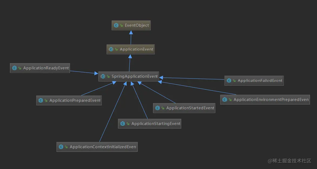317x169 pixels.
Task: Click the ApplicationFailedEvent class icon
Action: point(229,80)
